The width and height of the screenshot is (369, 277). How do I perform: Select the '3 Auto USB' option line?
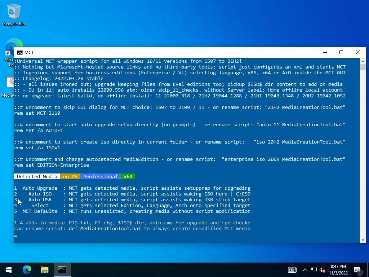click(x=132, y=200)
